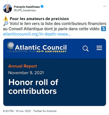
Task: Open the hamburger menu in the card
Action: point(99,48)
